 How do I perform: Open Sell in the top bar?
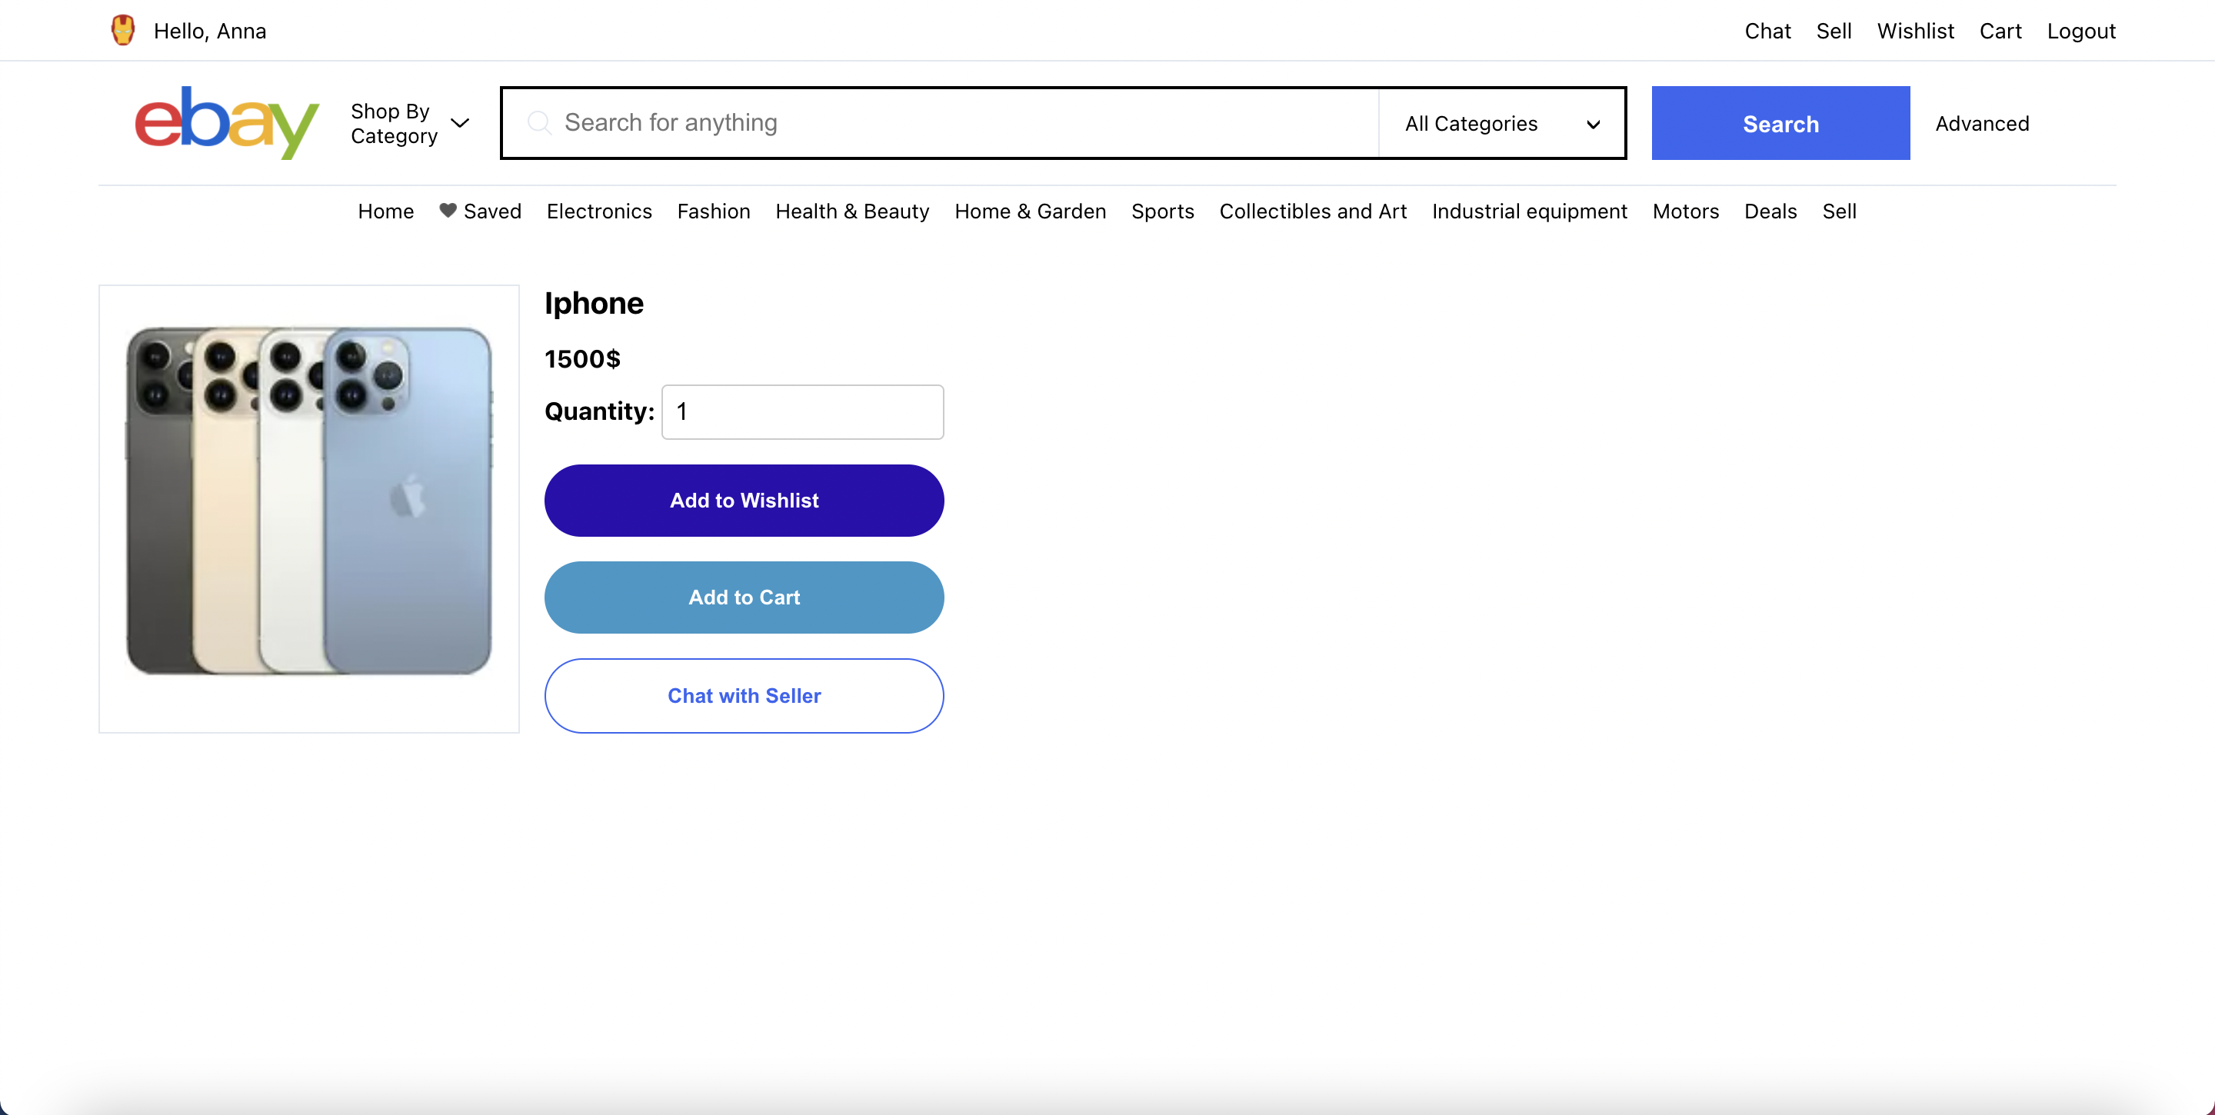pyautogui.click(x=1834, y=31)
